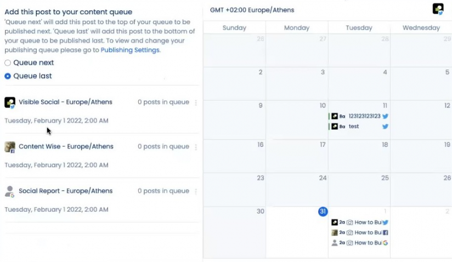This screenshot has width=452, height=262.
Task: Click the Social Report profile avatar
Action: point(10,191)
